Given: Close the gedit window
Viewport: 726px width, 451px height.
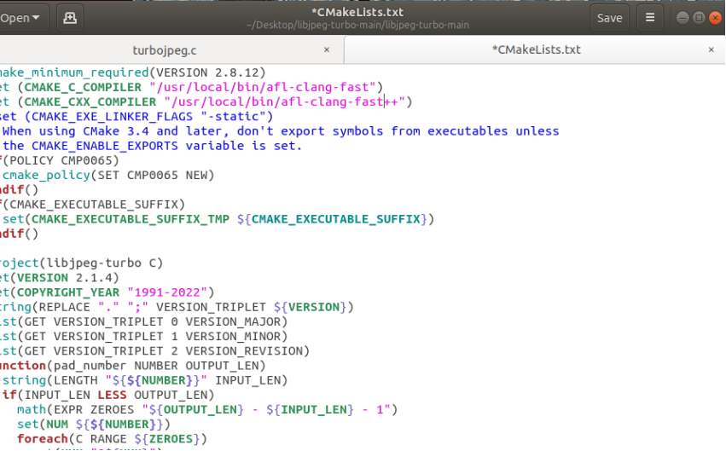Looking at the screenshot, I should [x=714, y=18].
